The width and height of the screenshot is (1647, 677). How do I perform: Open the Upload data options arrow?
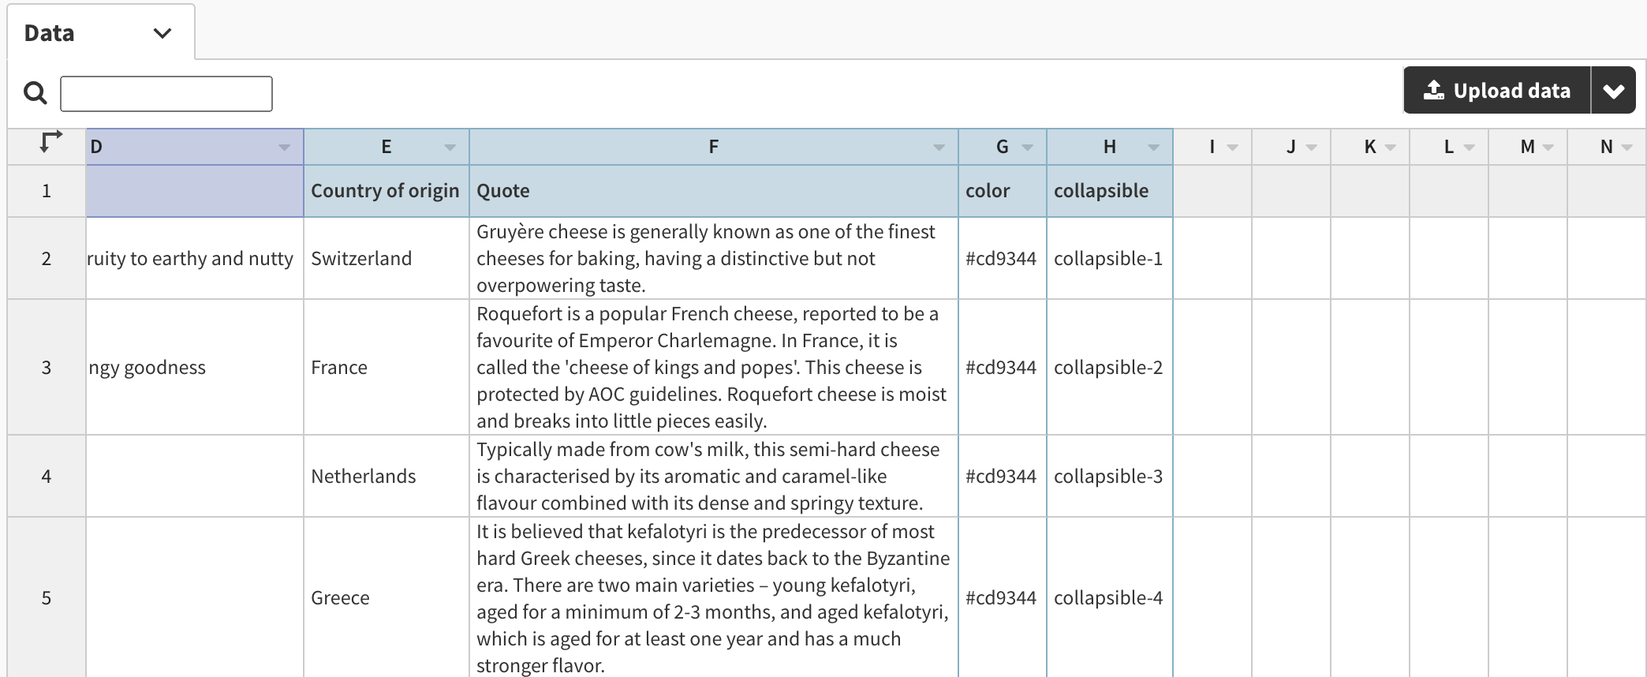(x=1613, y=91)
